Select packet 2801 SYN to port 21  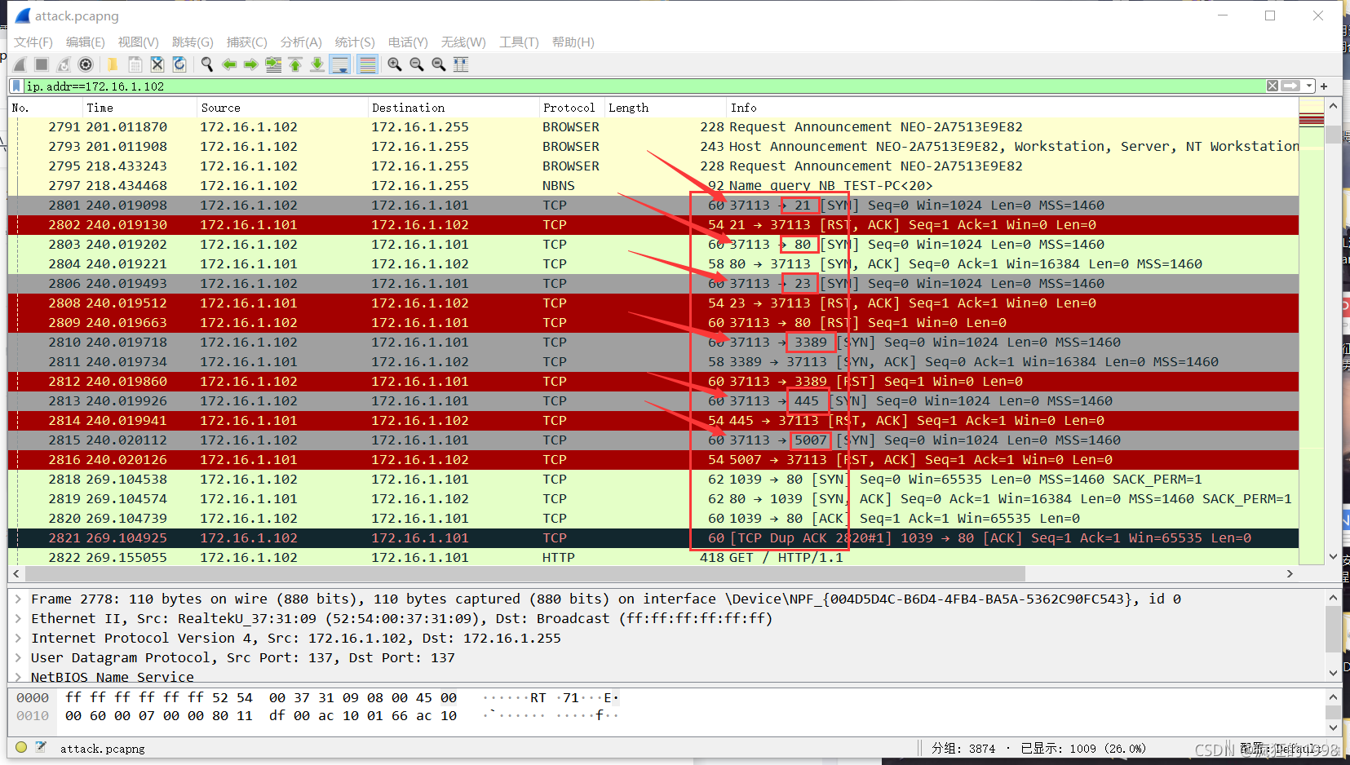coord(653,206)
